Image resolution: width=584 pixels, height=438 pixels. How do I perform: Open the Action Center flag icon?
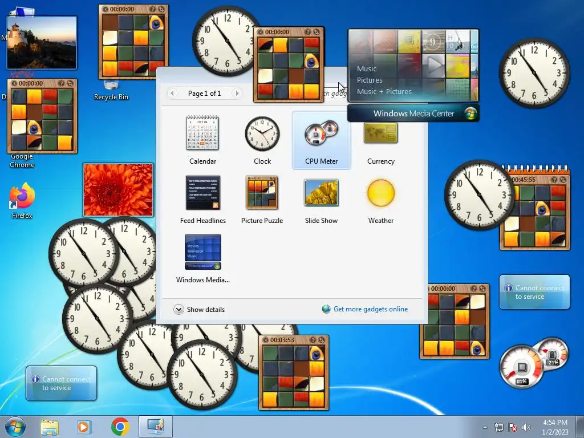coord(513,427)
